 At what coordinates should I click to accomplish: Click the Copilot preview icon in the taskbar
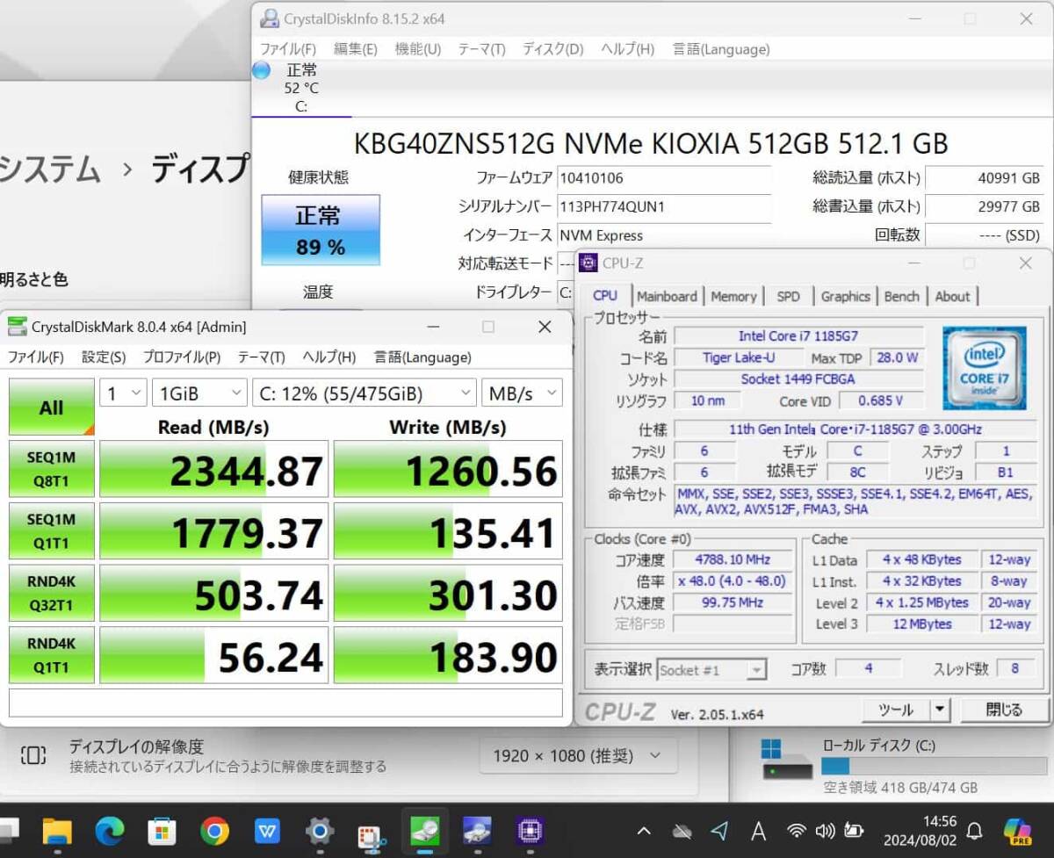click(1017, 830)
